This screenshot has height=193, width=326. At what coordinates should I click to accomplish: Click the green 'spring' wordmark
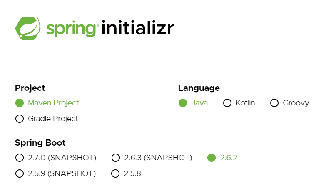point(71,29)
